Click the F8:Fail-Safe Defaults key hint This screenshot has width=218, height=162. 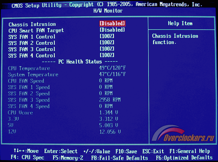coord(120,158)
